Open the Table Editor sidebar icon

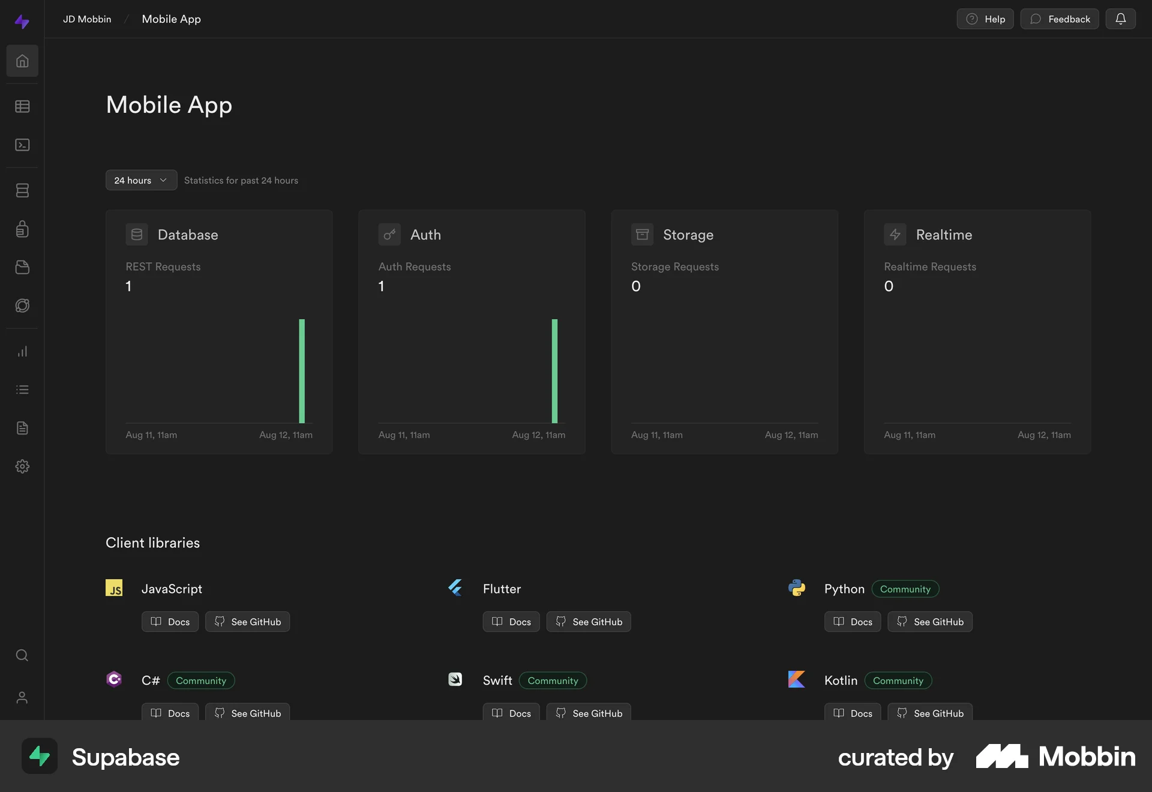click(22, 106)
